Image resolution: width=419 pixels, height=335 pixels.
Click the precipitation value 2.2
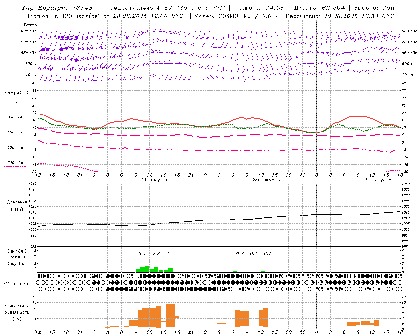coord(156,253)
